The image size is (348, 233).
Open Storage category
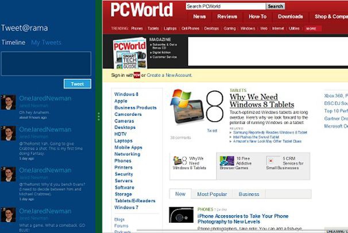click(123, 194)
